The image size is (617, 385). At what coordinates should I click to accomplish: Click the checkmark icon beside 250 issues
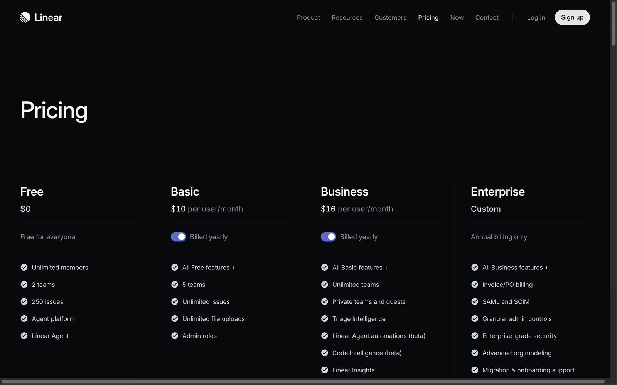(x=24, y=301)
